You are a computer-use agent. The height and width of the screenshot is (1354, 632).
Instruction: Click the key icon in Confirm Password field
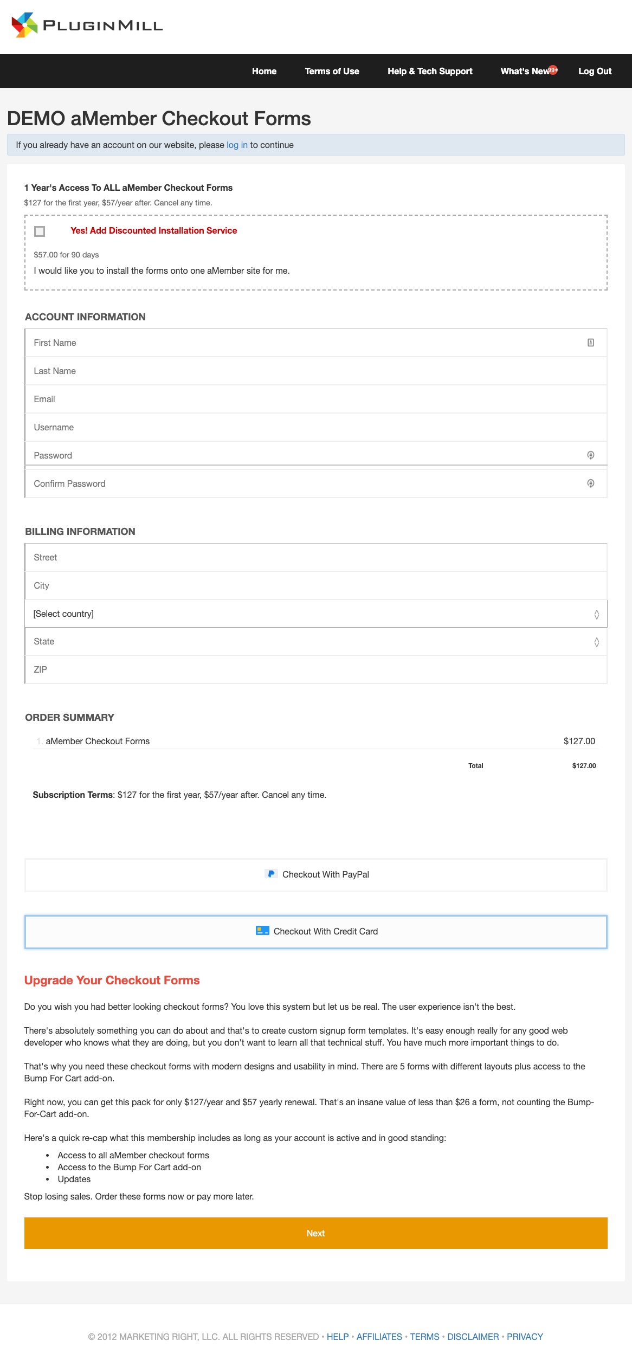point(591,483)
